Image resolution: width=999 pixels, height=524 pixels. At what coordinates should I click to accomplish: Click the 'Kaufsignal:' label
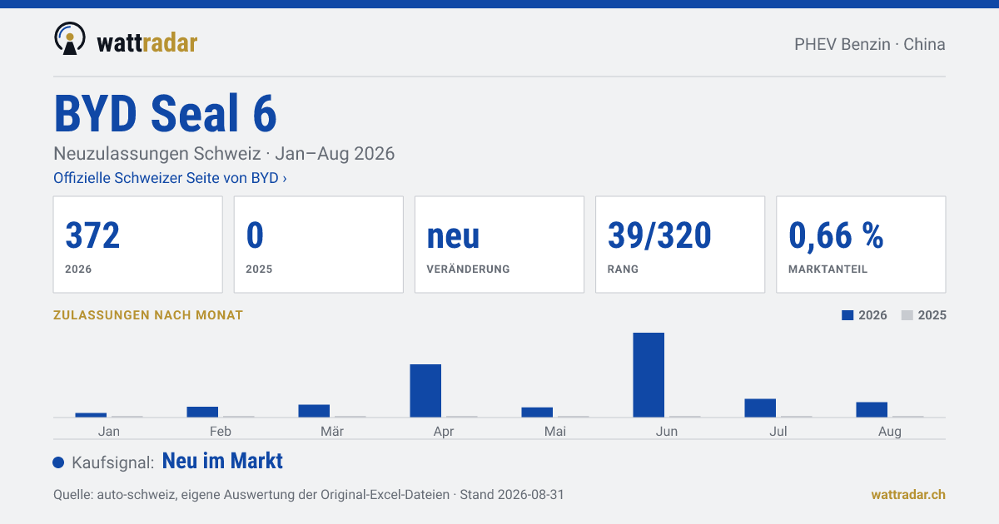[x=112, y=462]
